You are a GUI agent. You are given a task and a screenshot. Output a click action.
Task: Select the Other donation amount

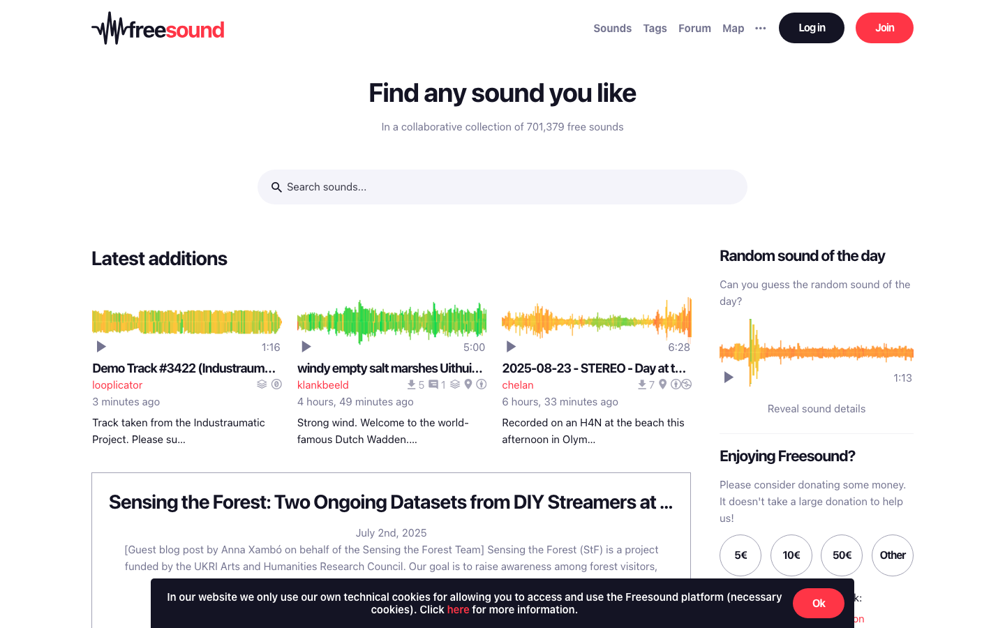click(893, 555)
